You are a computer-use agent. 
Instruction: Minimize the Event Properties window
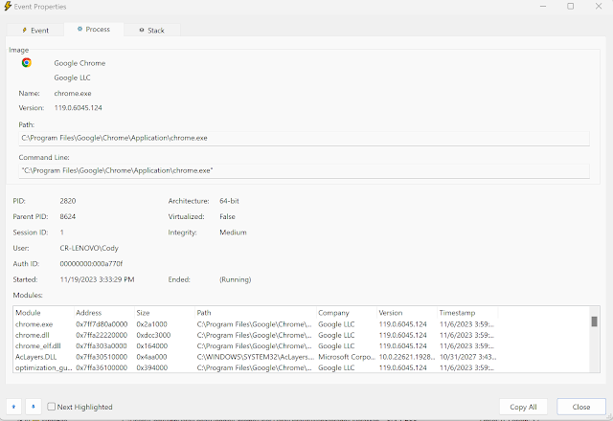point(543,7)
